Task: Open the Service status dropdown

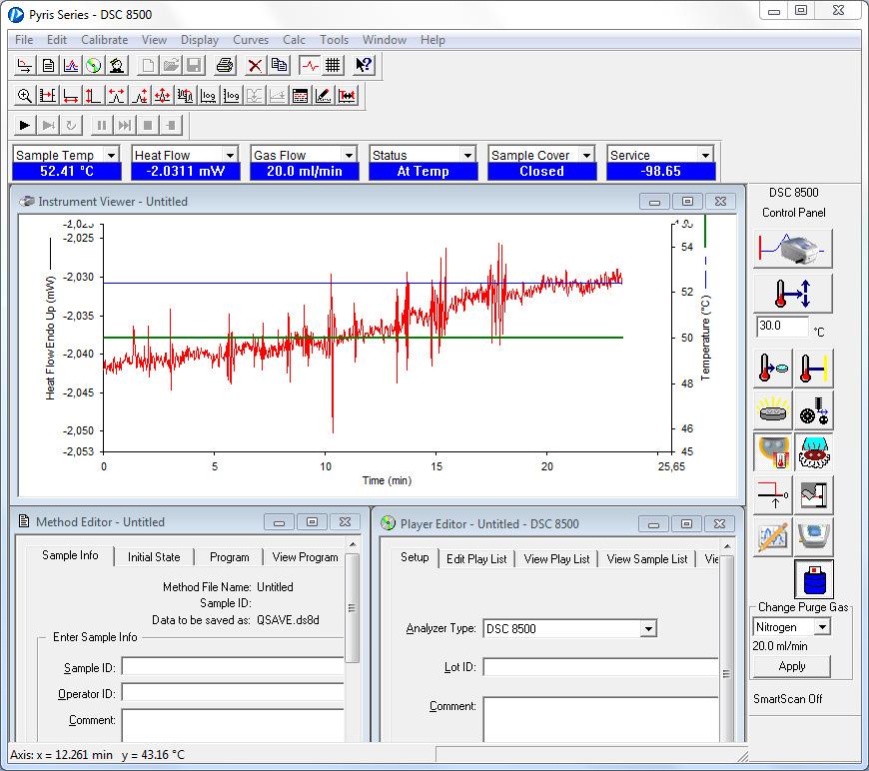Action: pyautogui.click(x=705, y=155)
